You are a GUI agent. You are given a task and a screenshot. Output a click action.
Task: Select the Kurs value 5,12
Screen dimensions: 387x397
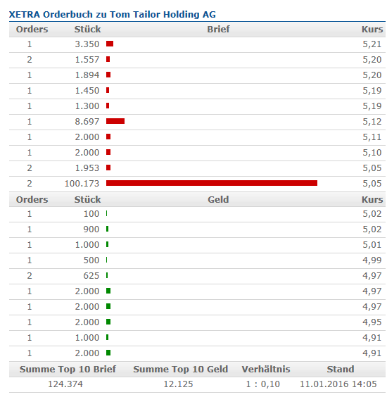coord(372,122)
